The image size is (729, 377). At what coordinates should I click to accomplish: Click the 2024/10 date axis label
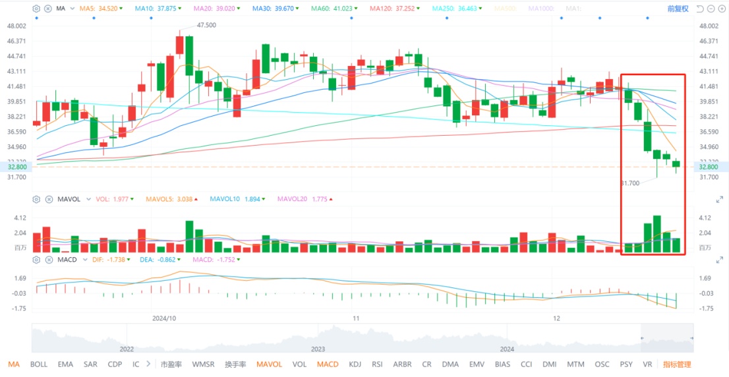(163, 319)
